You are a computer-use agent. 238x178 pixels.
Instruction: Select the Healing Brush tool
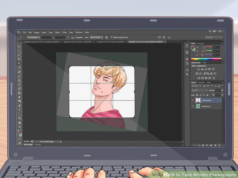pyautogui.click(x=19, y=72)
